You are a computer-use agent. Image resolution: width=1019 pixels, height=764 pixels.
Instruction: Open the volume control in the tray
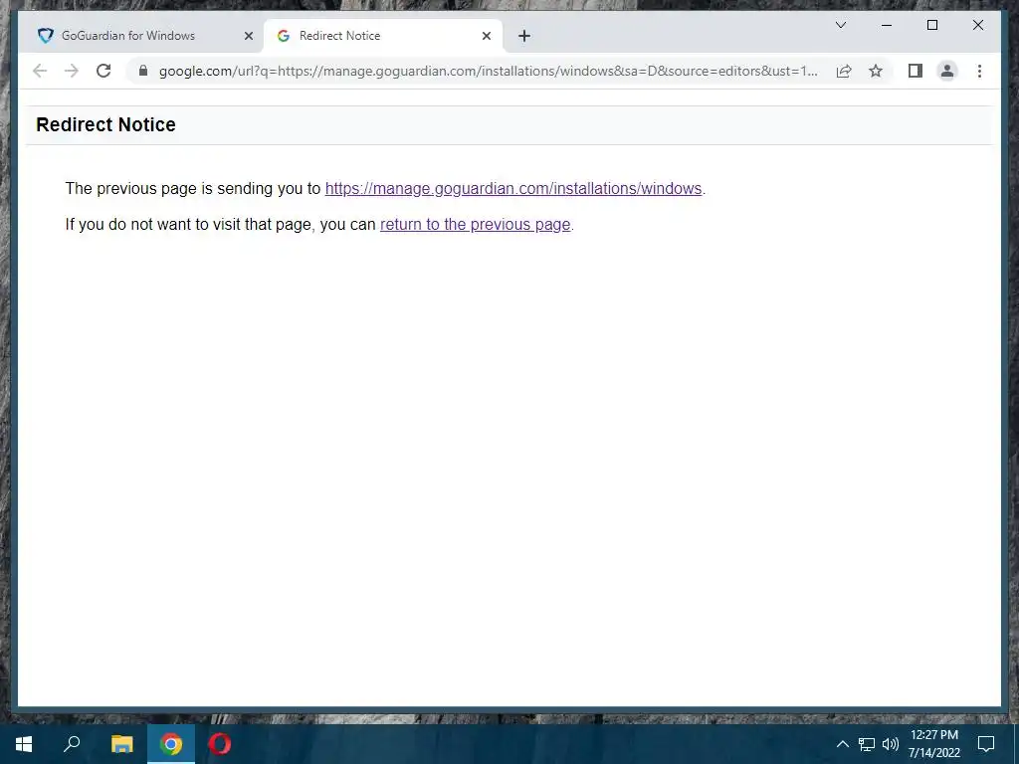[890, 744]
